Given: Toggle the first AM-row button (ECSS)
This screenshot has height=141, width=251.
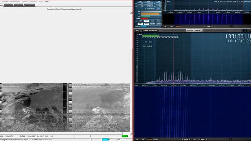Looking at the screenshot, I should [140, 21].
